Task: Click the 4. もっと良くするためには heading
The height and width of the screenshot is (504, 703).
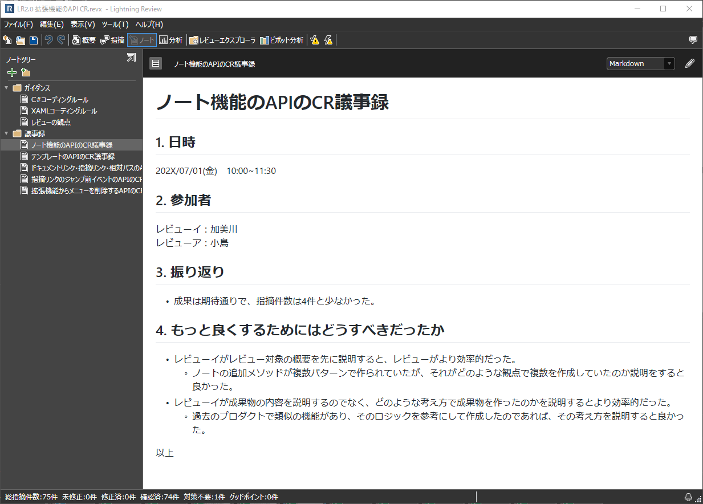Action: pos(300,330)
